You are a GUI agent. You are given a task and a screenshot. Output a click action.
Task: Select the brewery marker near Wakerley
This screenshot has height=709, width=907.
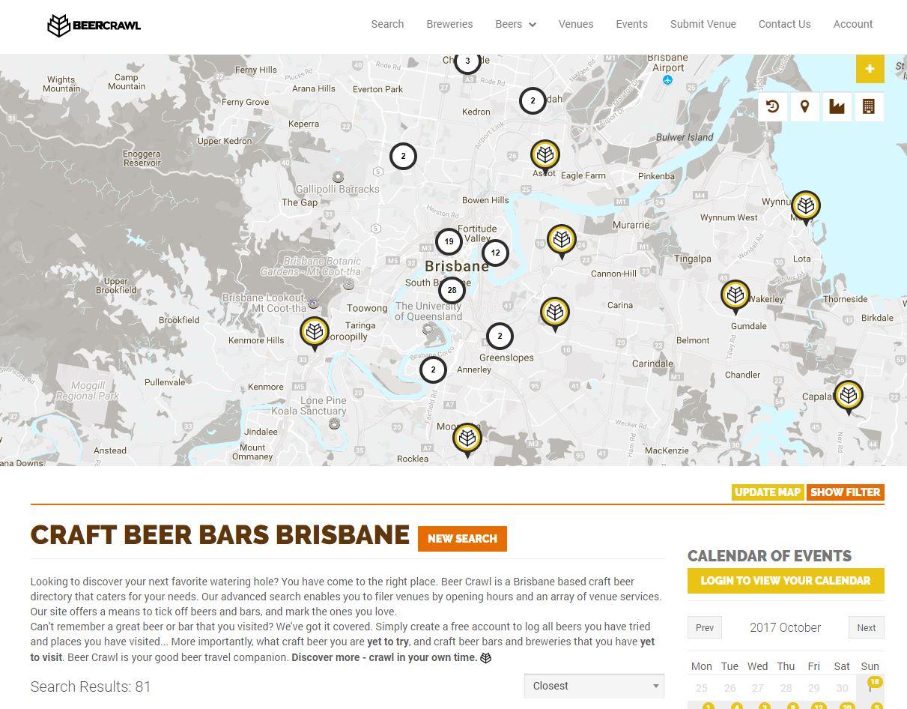click(x=735, y=294)
